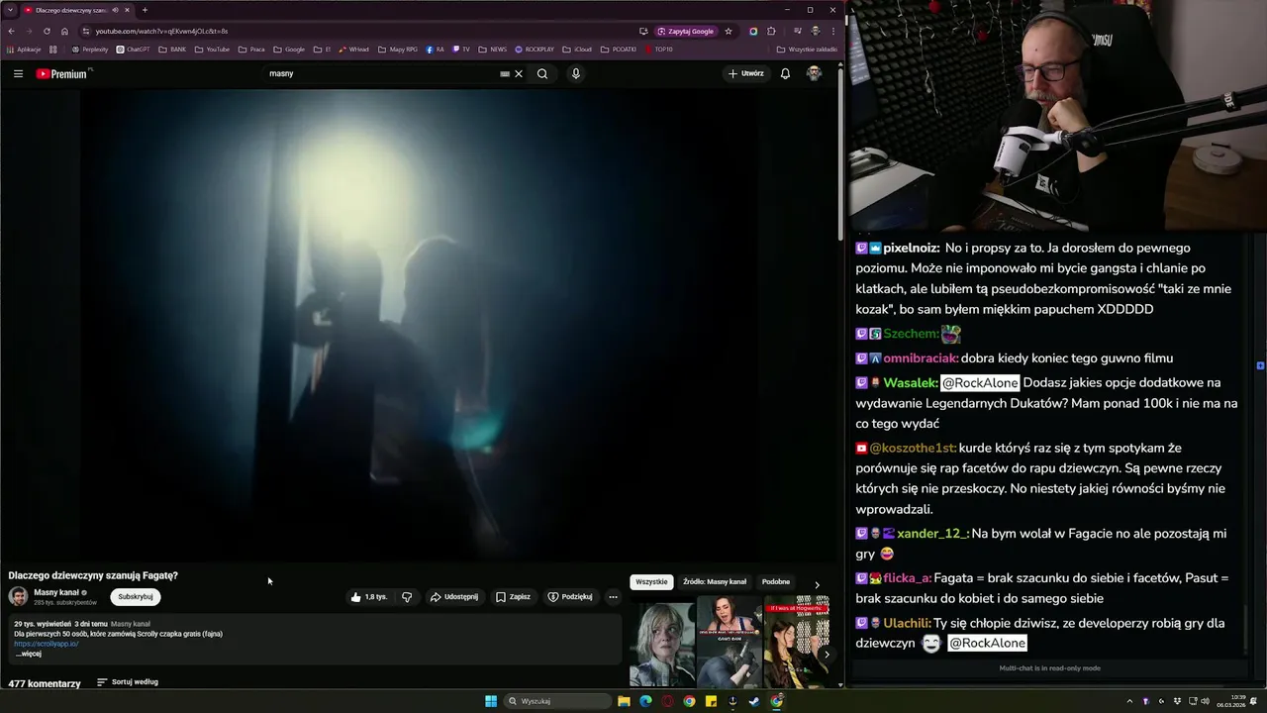Screen dimensions: 1267x713
Task: Go back with the browser back arrow
Action: tap(12, 31)
